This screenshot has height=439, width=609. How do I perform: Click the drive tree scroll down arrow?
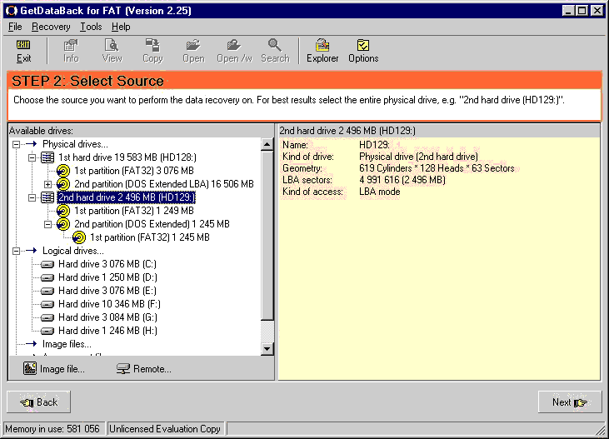click(267, 348)
